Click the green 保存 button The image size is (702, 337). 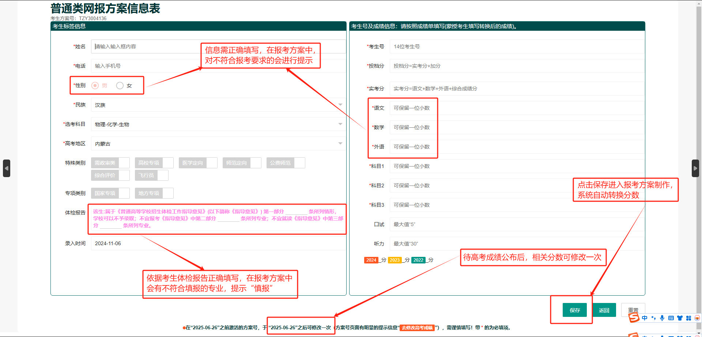pyautogui.click(x=574, y=310)
